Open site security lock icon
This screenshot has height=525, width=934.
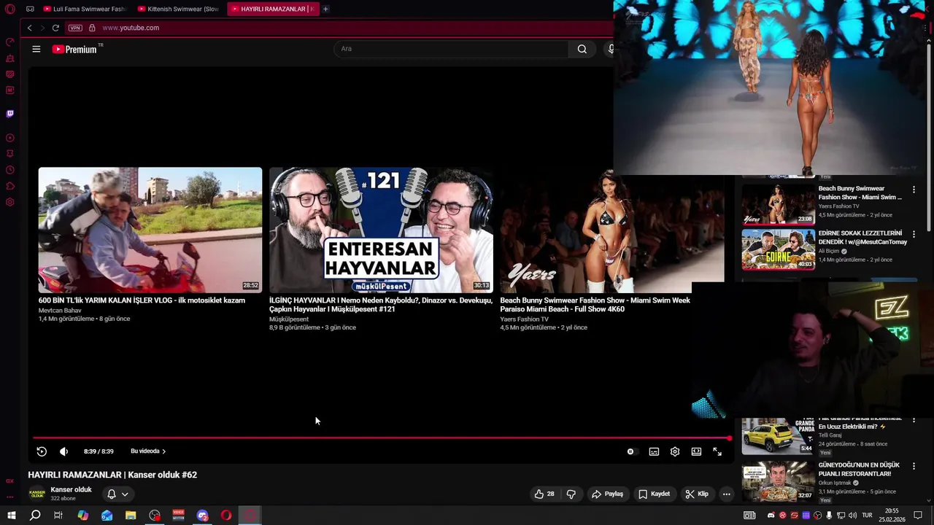point(92,28)
